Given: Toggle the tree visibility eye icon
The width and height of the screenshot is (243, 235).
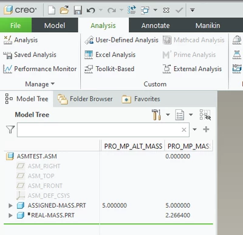Looking at the screenshot, I should tap(205, 115).
